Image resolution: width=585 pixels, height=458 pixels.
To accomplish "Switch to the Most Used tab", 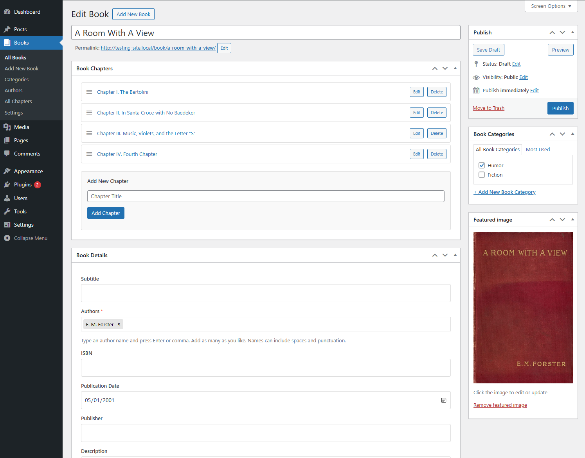I will point(538,149).
